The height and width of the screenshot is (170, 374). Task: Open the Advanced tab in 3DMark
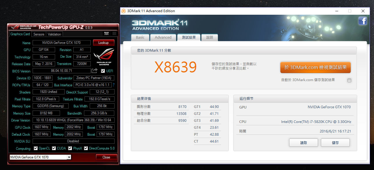coord(163,38)
